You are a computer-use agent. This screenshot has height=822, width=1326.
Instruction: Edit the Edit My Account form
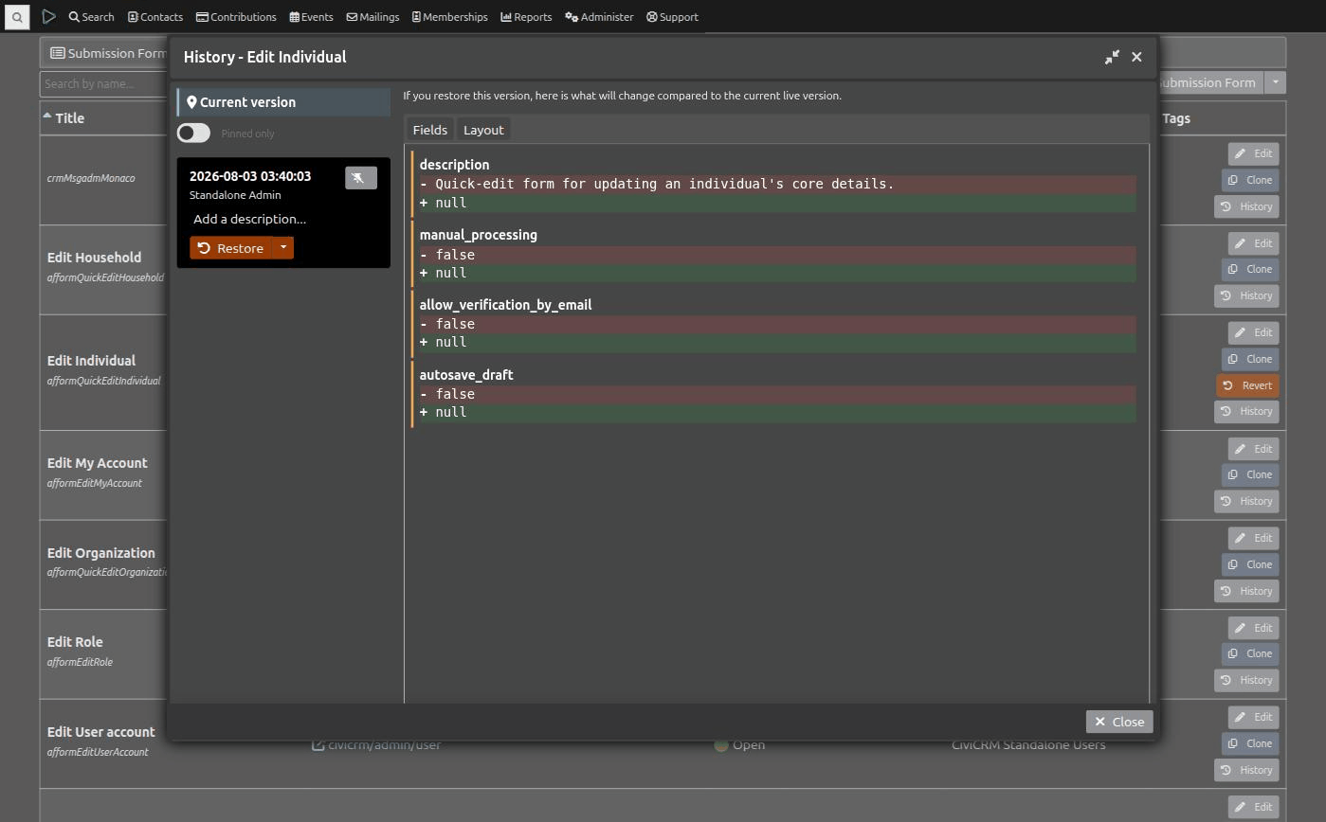coord(1254,449)
